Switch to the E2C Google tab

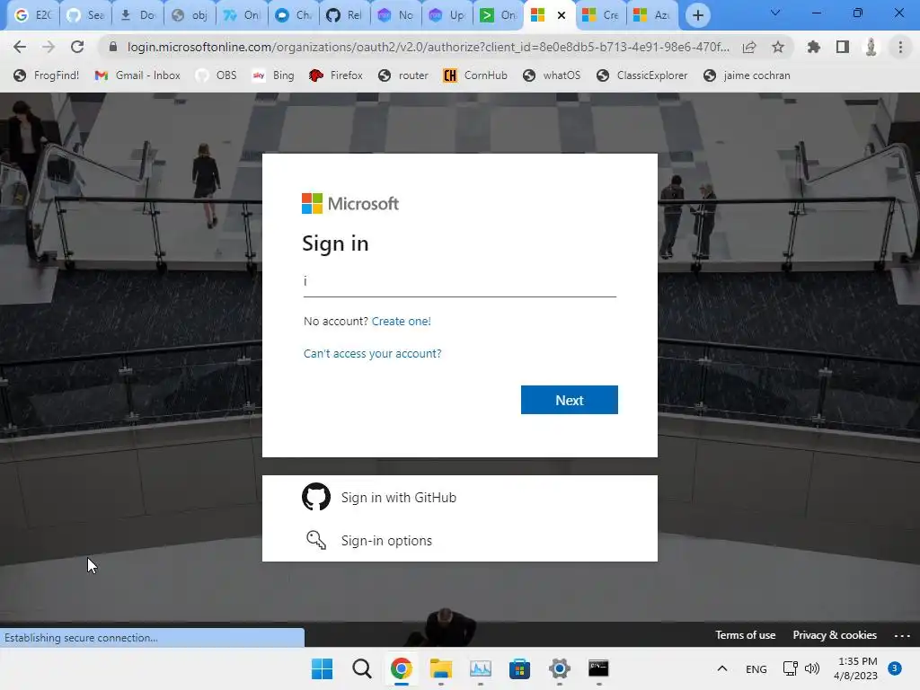click(33, 15)
